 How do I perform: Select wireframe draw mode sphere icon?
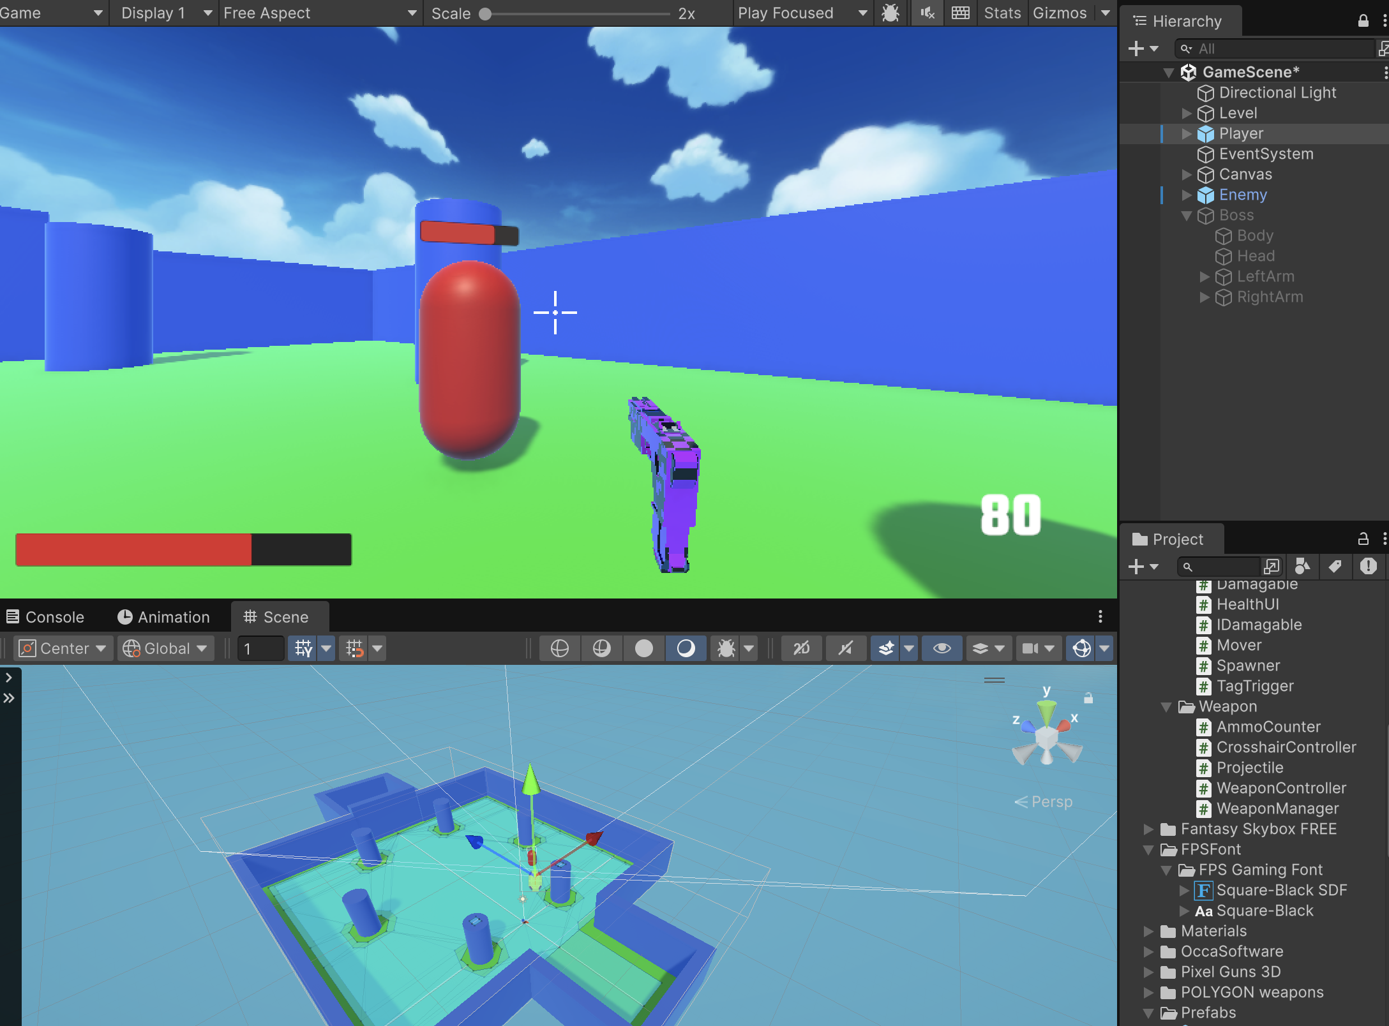559,649
